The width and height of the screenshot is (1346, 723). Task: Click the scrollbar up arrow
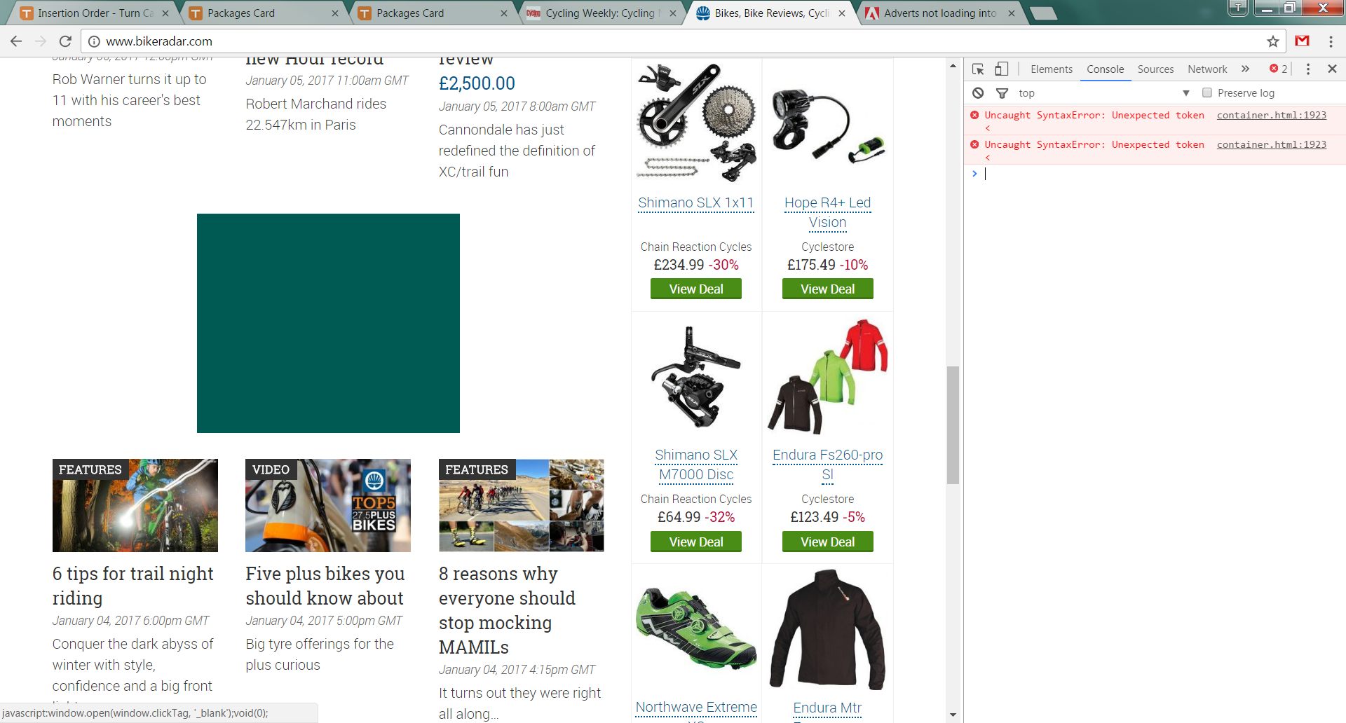click(953, 66)
